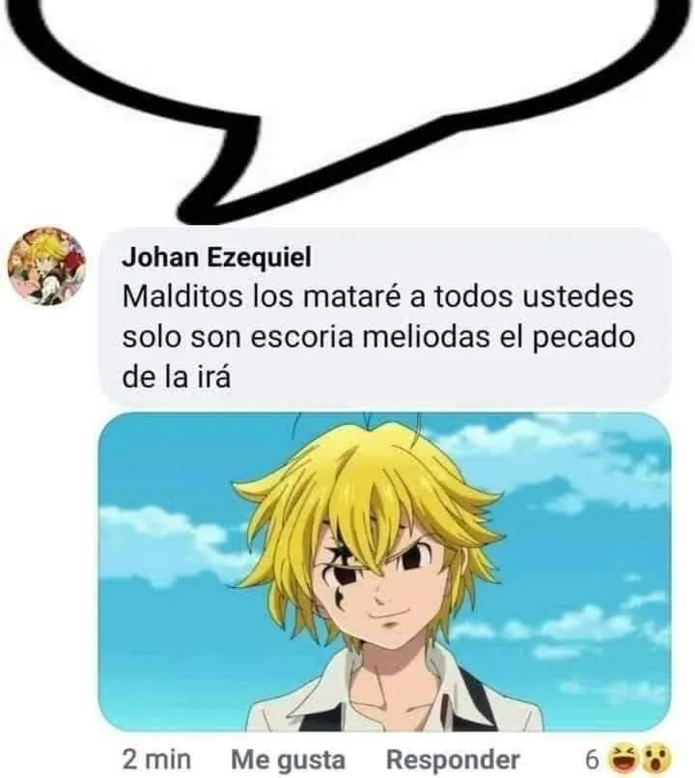
Task: Click the last line "de la irá"
Action: tap(177, 378)
